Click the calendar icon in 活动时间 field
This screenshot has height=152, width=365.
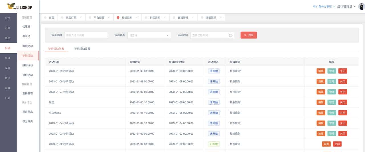(230, 35)
